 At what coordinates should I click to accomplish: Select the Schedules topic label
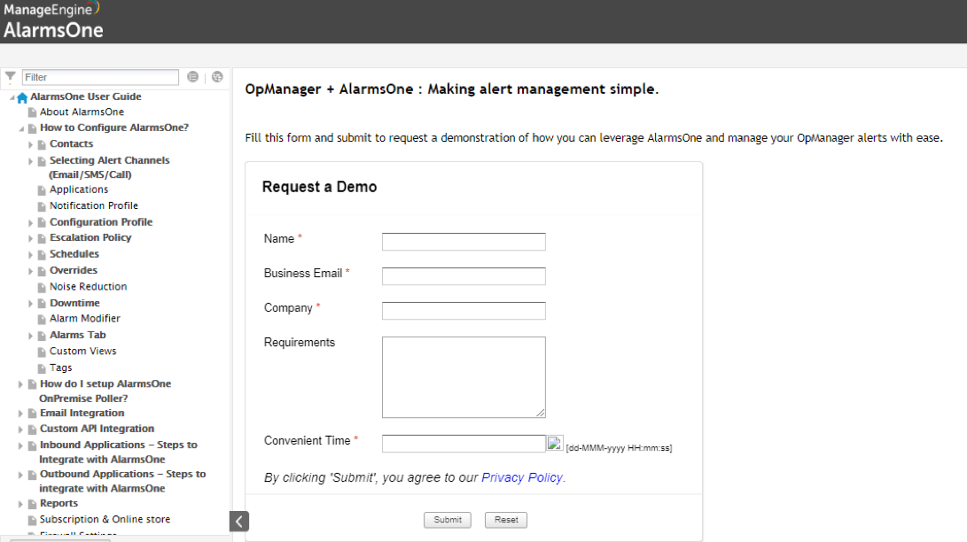click(74, 254)
